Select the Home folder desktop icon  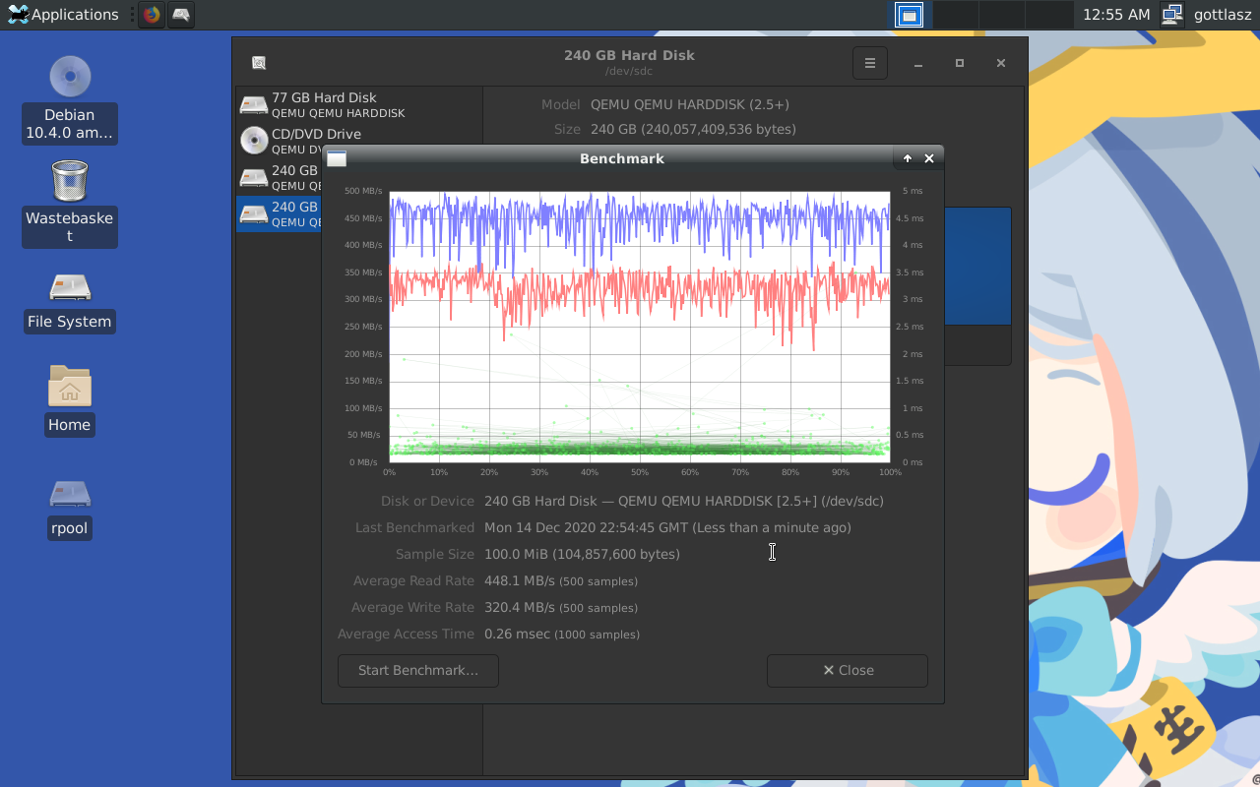click(x=70, y=400)
